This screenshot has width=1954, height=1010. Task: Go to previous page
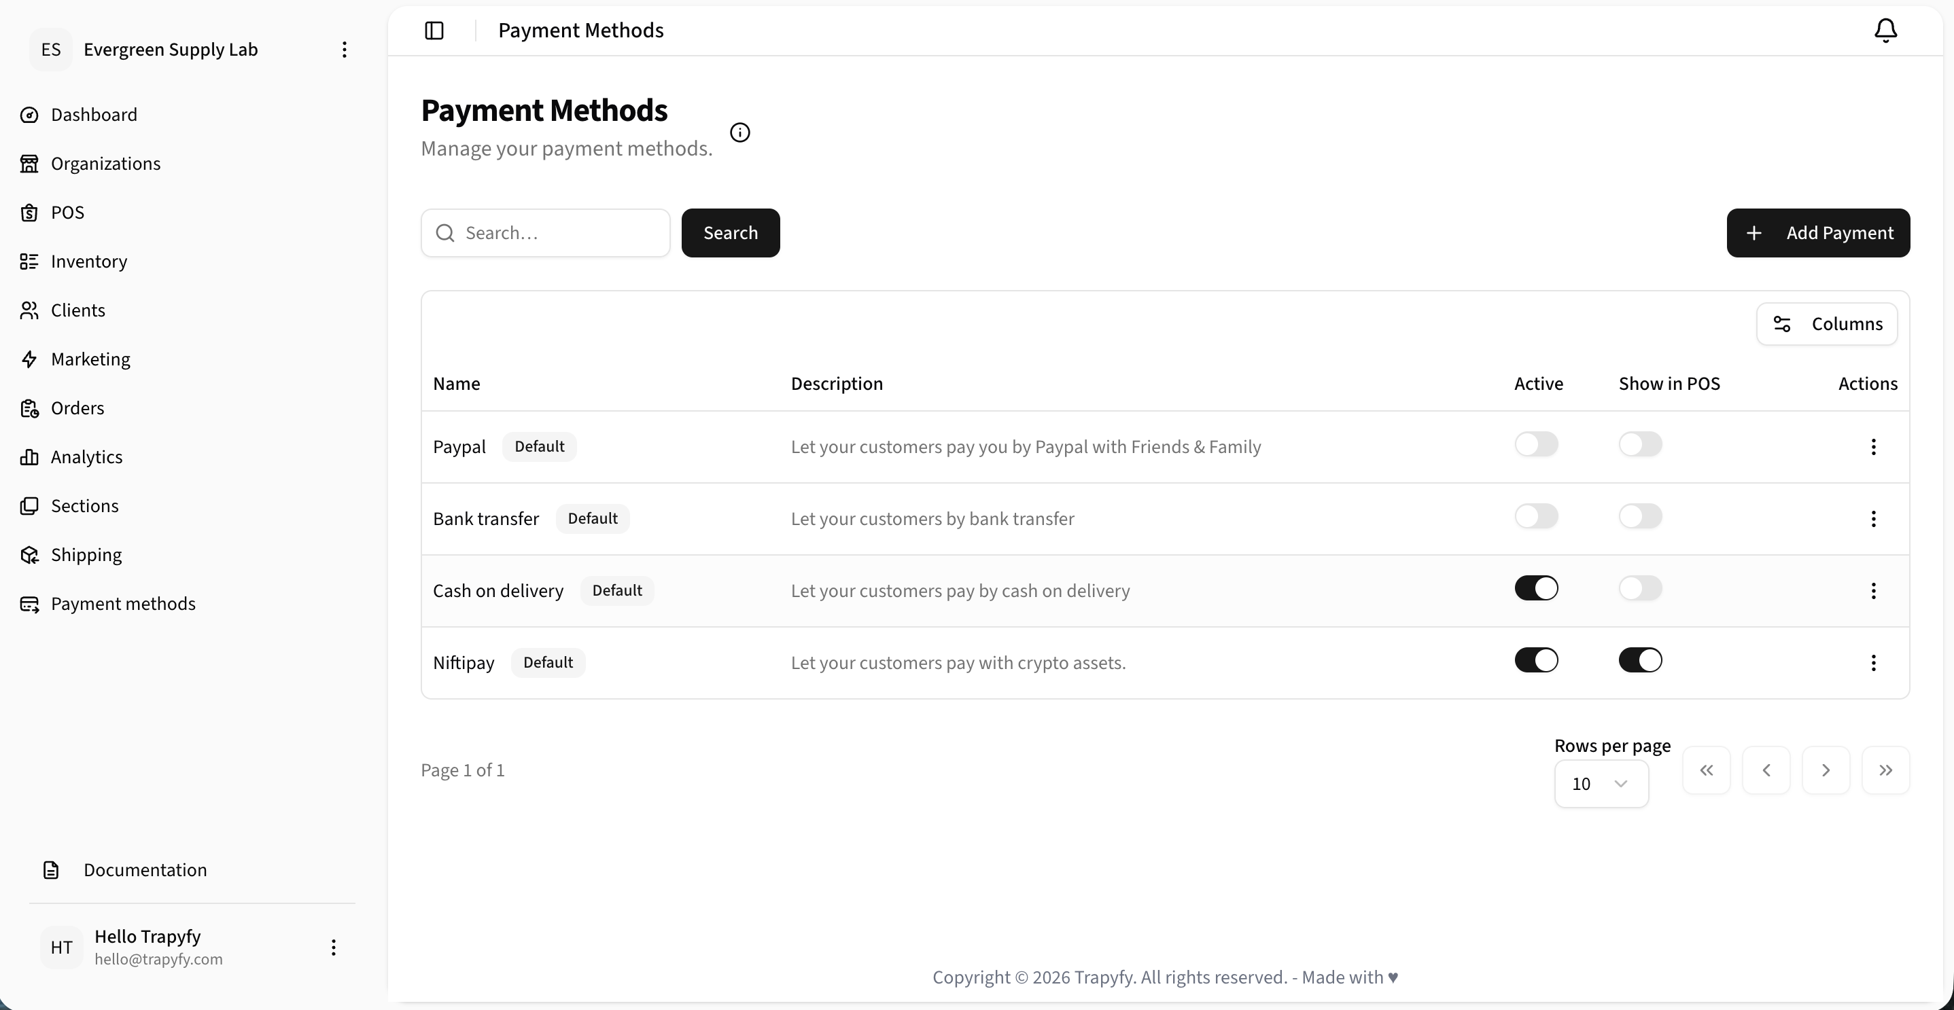click(1766, 770)
